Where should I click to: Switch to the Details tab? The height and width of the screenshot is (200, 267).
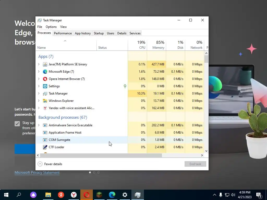coord(122,33)
